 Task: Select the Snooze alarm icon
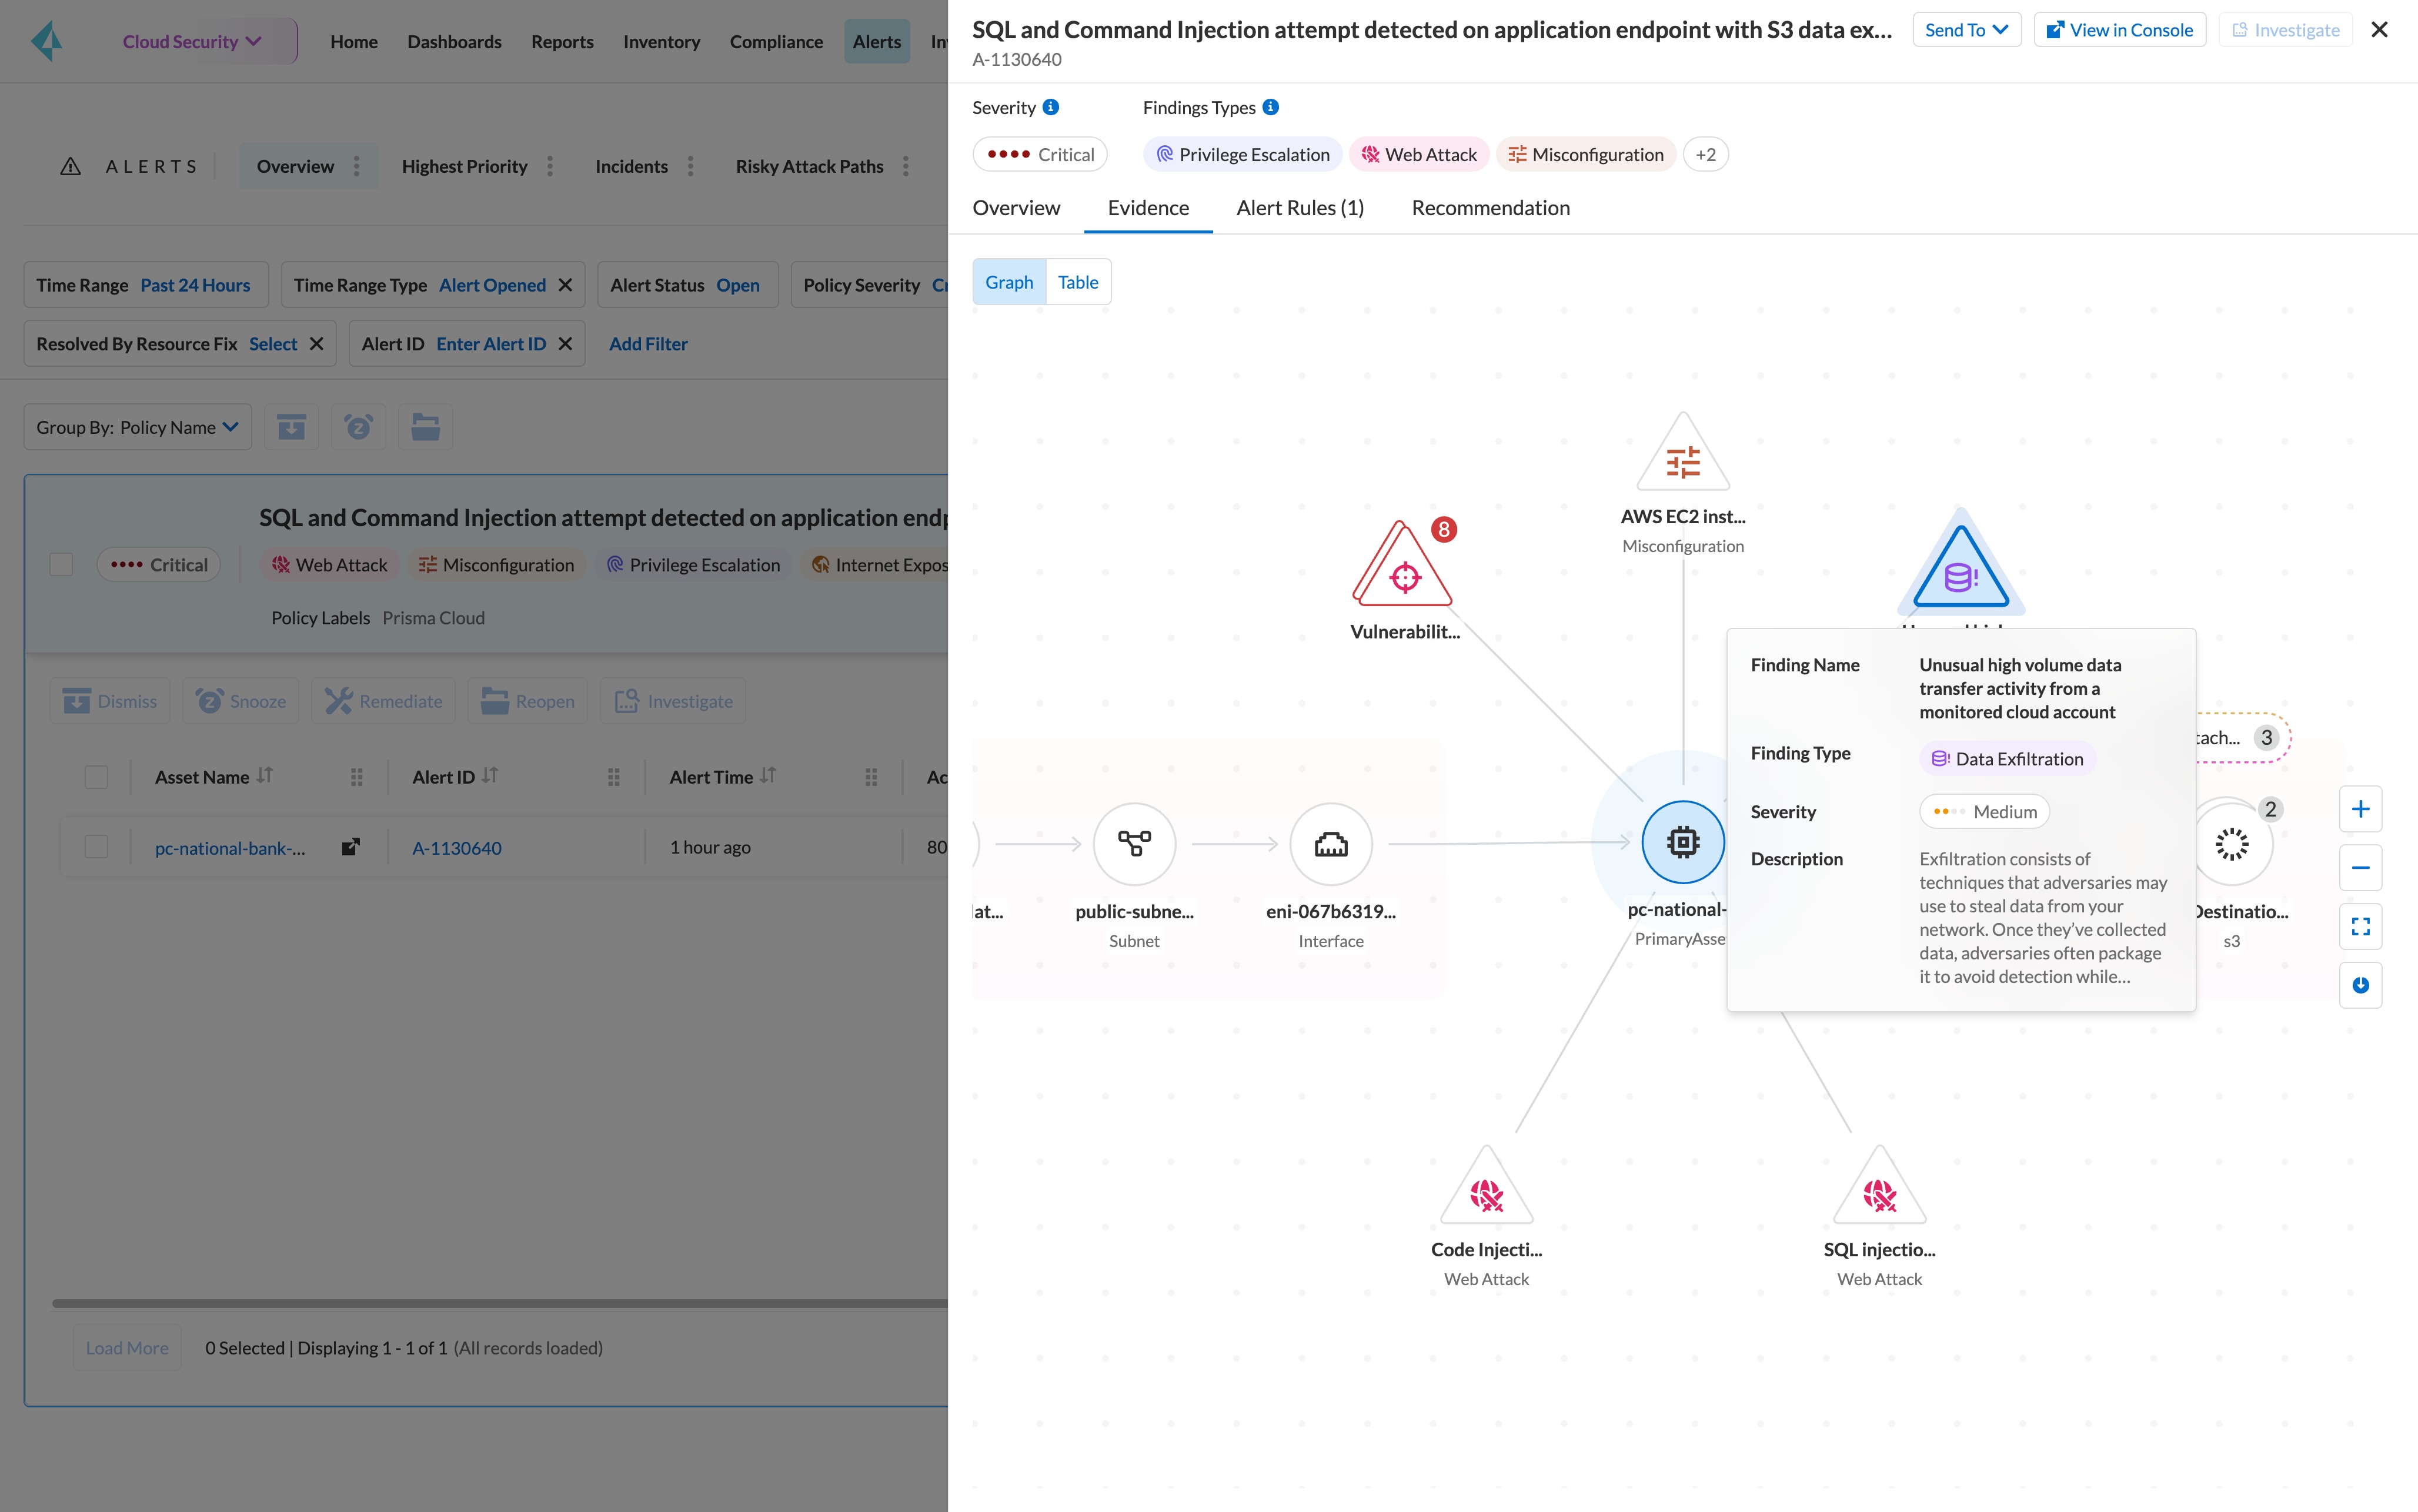click(x=209, y=700)
